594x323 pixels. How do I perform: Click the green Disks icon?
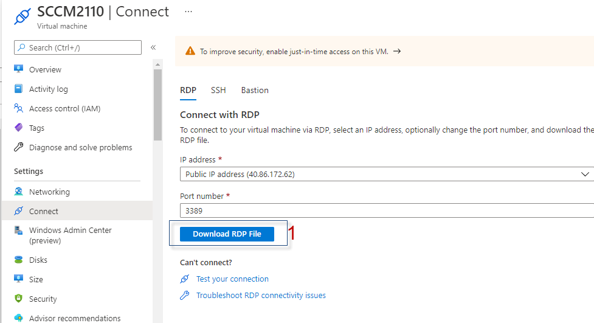pos(19,260)
